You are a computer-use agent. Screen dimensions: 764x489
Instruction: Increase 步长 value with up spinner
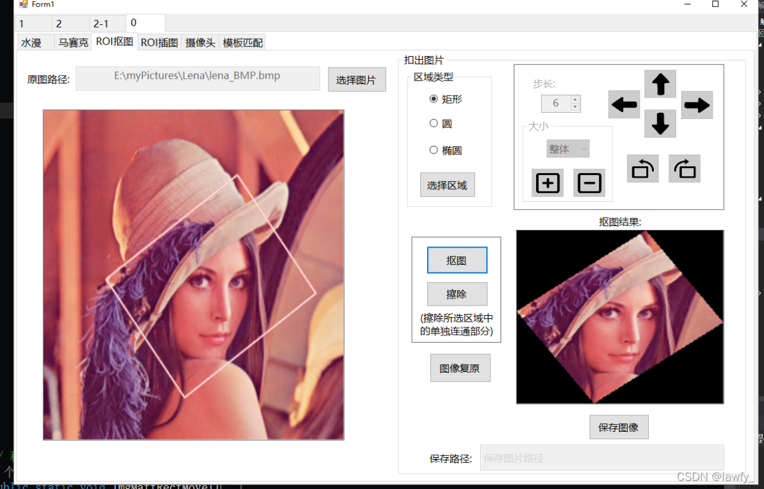(576, 99)
